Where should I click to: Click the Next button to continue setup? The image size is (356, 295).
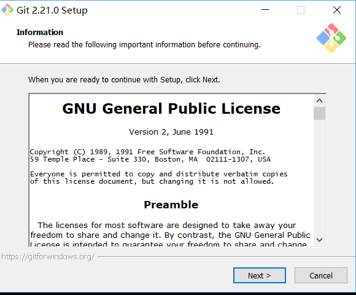pyautogui.click(x=259, y=275)
